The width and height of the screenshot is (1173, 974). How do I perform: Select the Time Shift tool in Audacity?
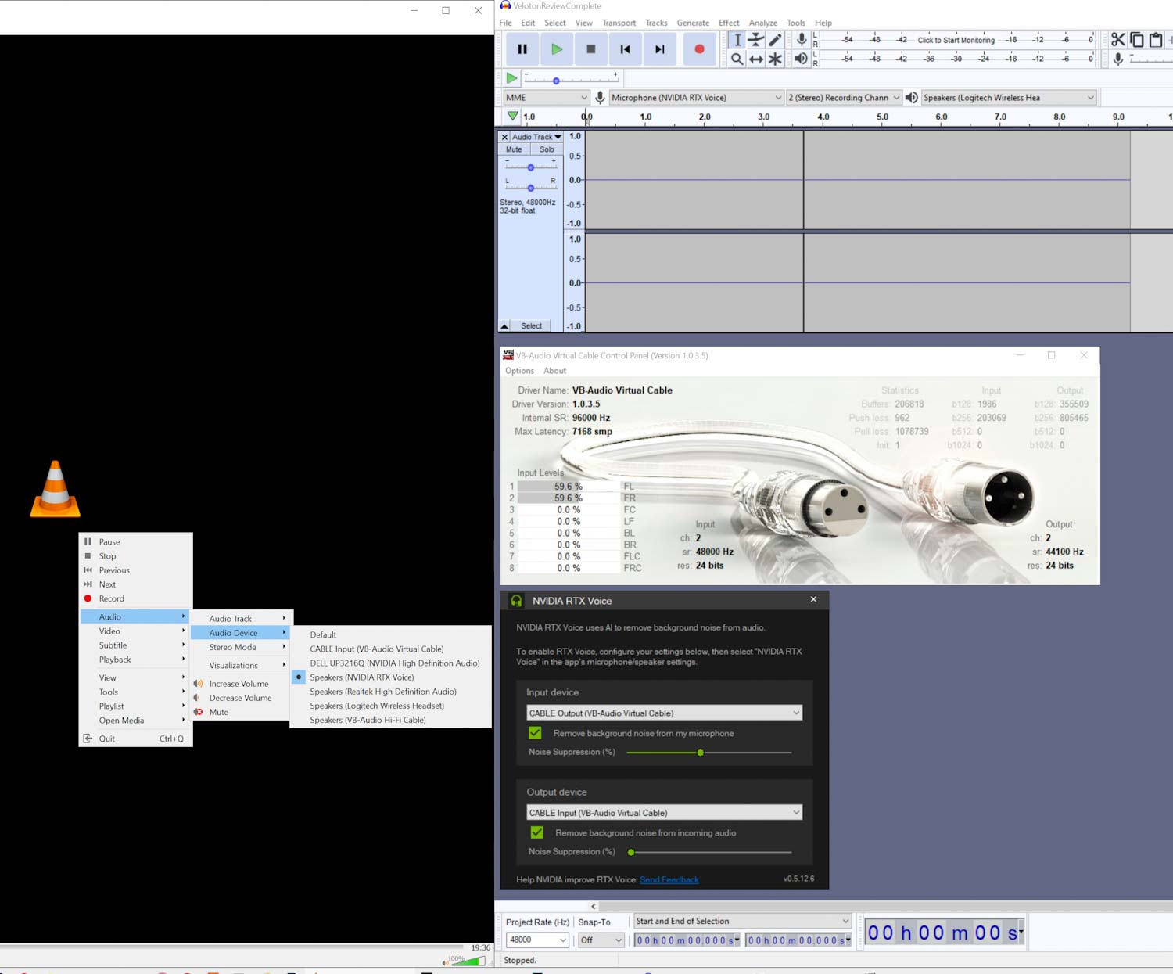(x=756, y=59)
